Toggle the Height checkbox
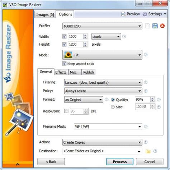The height and width of the screenshot is (170, 170). 64,45
